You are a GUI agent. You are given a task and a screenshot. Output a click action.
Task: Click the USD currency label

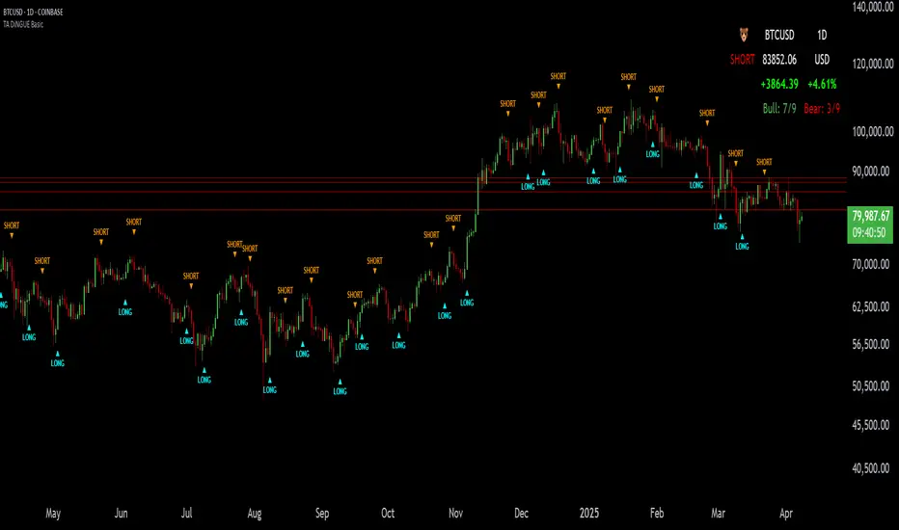click(x=822, y=60)
